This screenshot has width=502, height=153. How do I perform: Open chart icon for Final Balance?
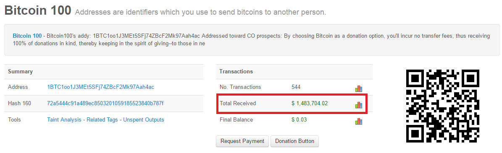pos(359,121)
